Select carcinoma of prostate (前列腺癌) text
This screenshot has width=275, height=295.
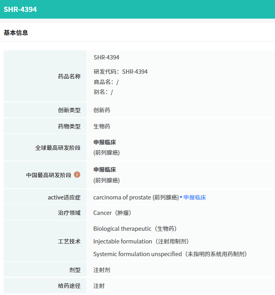point(136,197)
